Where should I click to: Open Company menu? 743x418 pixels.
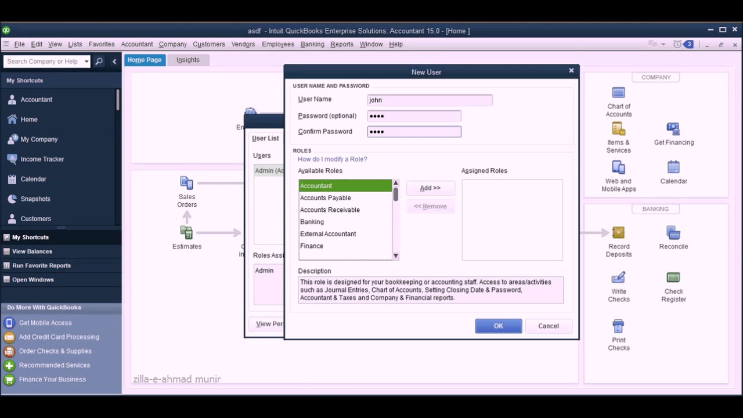[172, 44]
